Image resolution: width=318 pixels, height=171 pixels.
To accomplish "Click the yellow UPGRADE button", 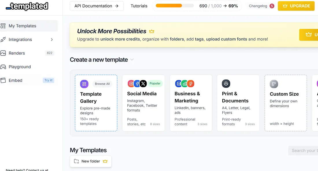I will coord(296,6).
